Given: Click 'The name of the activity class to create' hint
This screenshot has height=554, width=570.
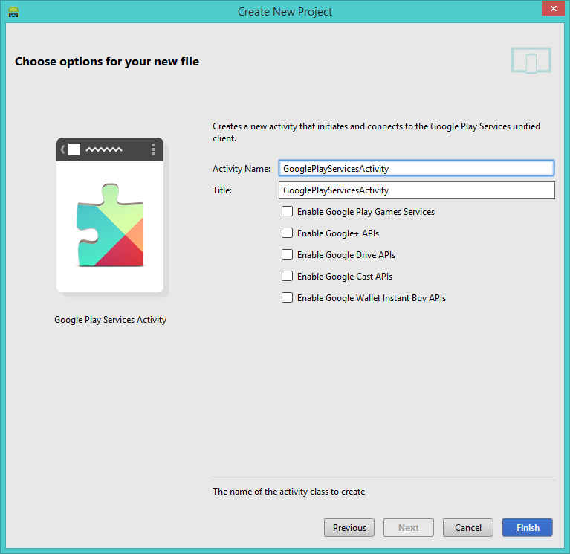Looking at the screenshot, I should click(288, 492).
